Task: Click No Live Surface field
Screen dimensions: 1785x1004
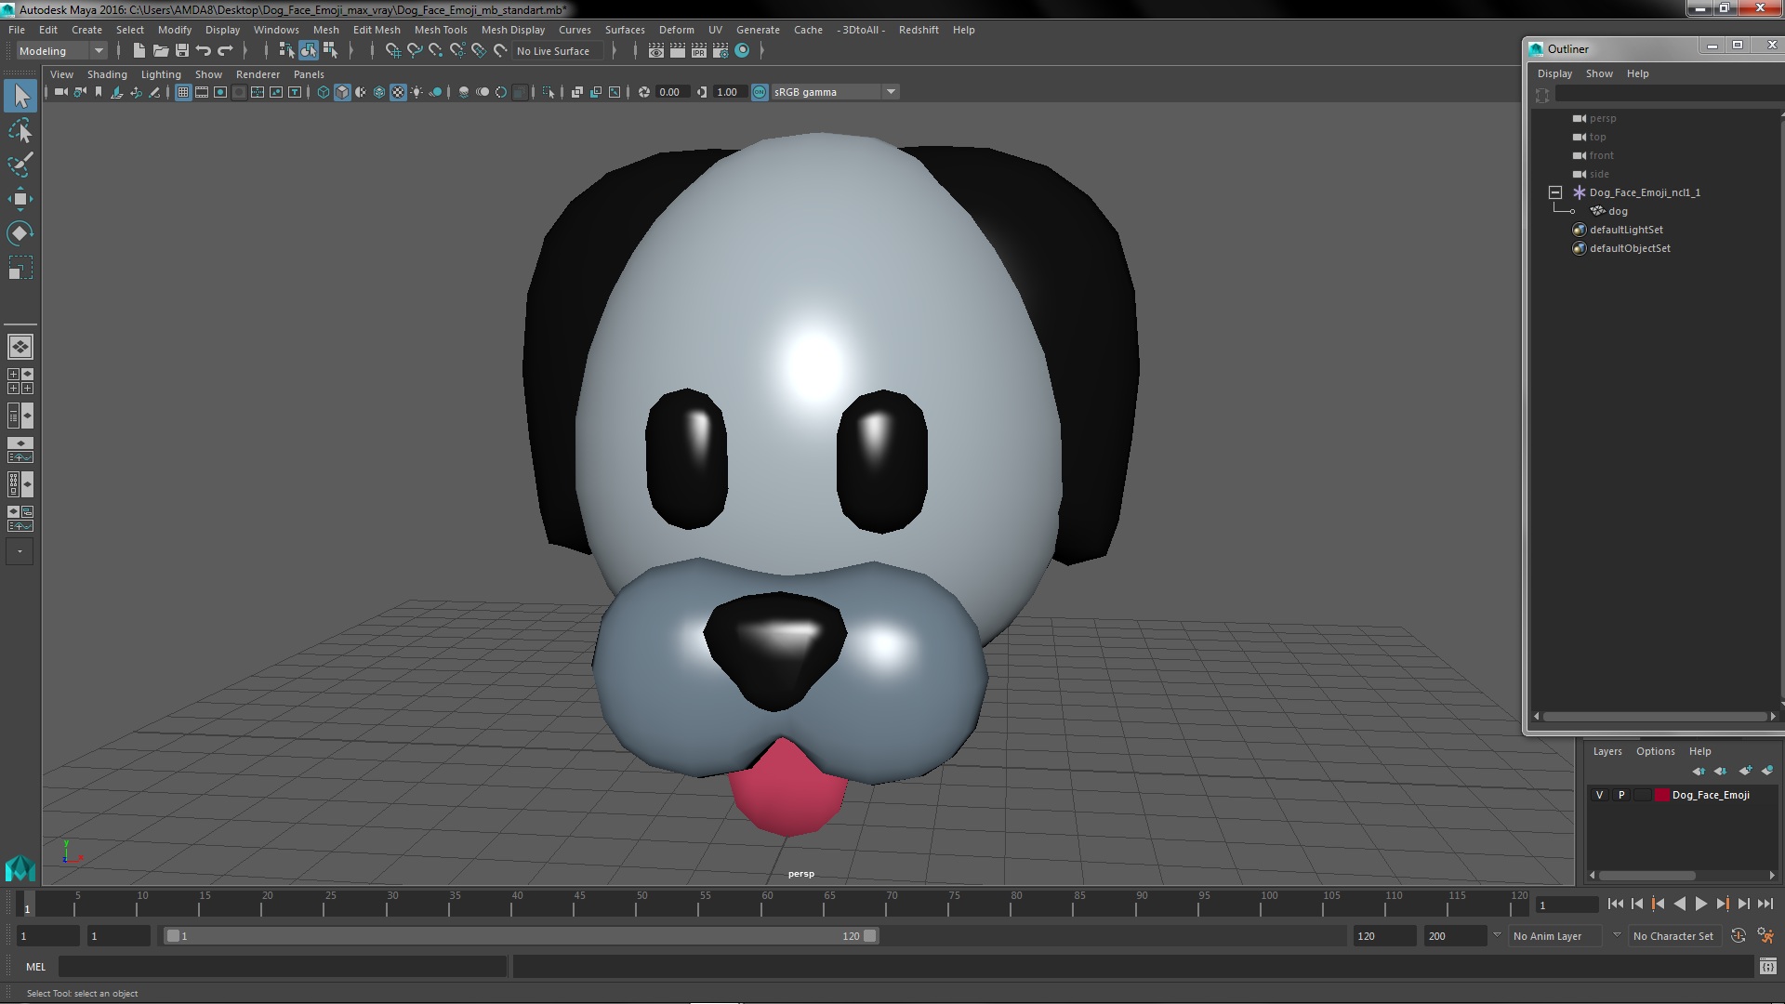Action: (x=558, y=51)
